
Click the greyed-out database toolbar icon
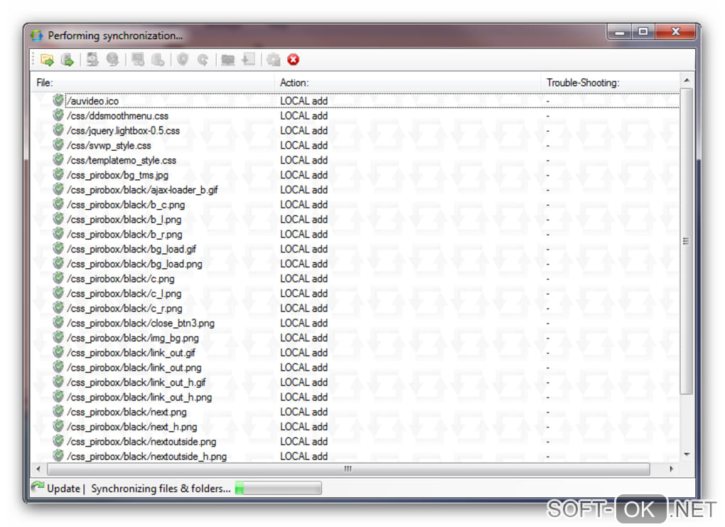pyautogui.click(x=158, y=60)
